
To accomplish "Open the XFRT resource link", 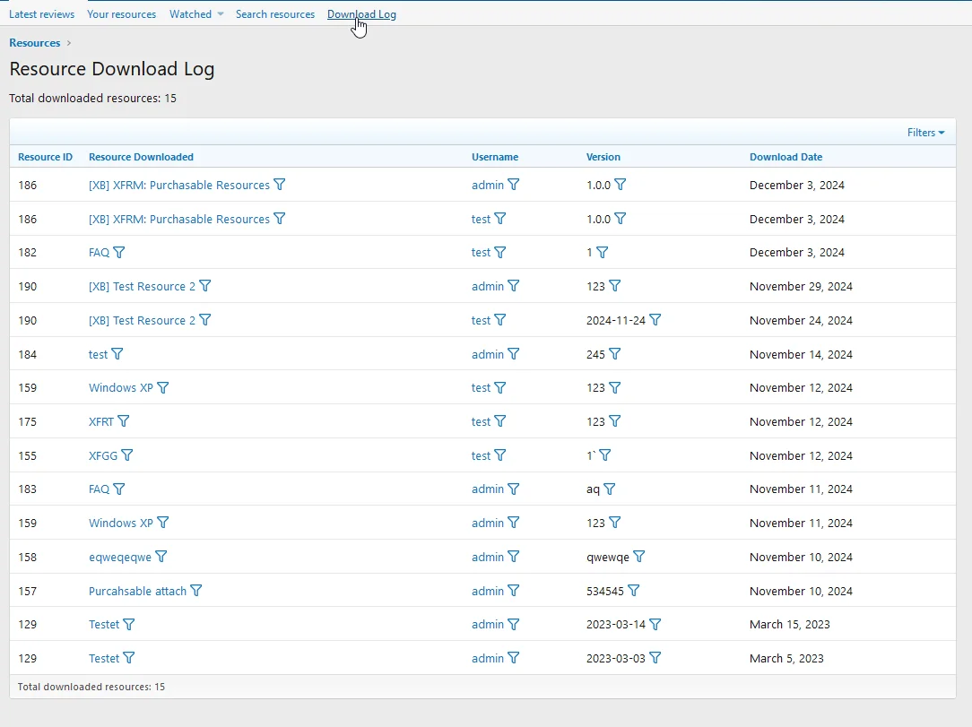I will (x=100, y=421).
